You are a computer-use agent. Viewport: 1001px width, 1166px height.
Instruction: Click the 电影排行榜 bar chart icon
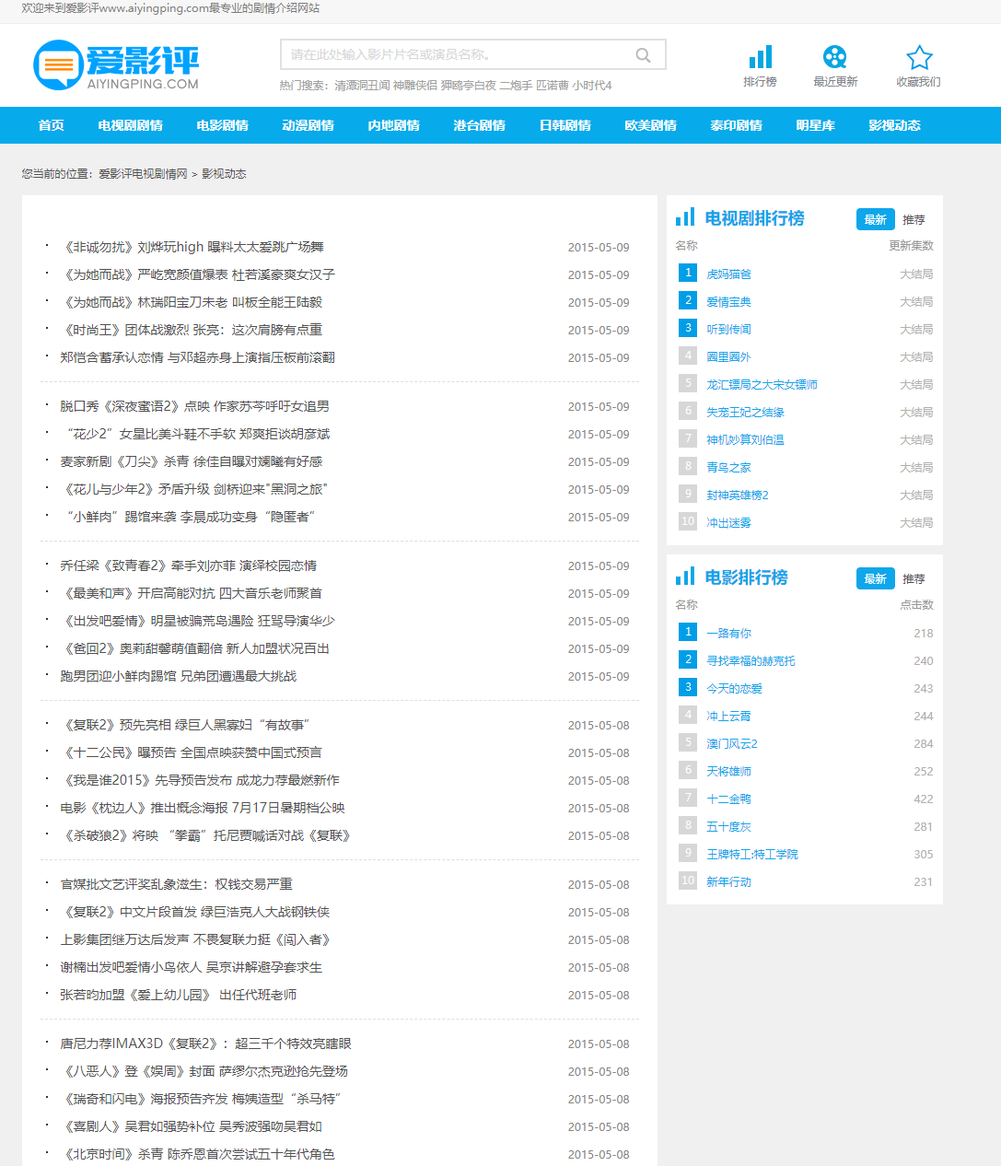(685, 577)
